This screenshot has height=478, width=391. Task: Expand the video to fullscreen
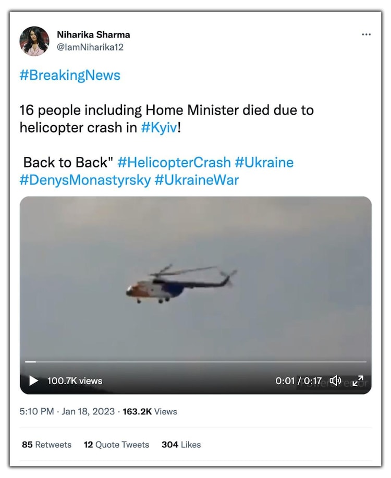(x=358, y=381)
